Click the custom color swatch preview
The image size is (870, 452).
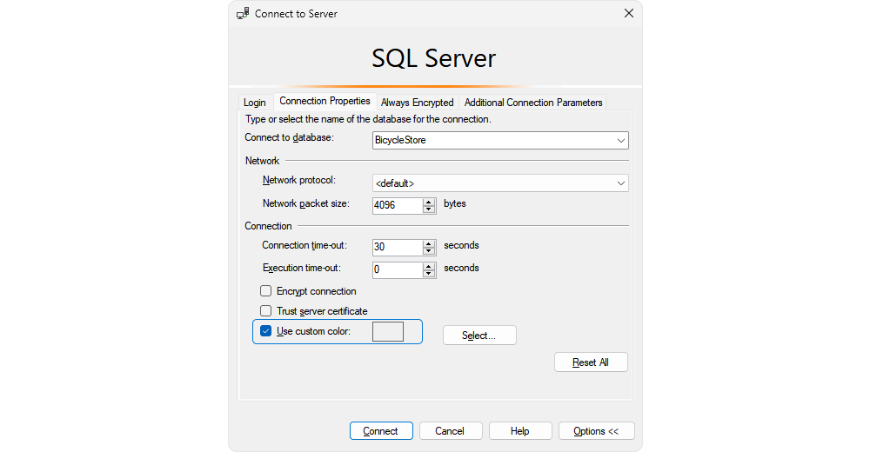(x=388, y=332)
